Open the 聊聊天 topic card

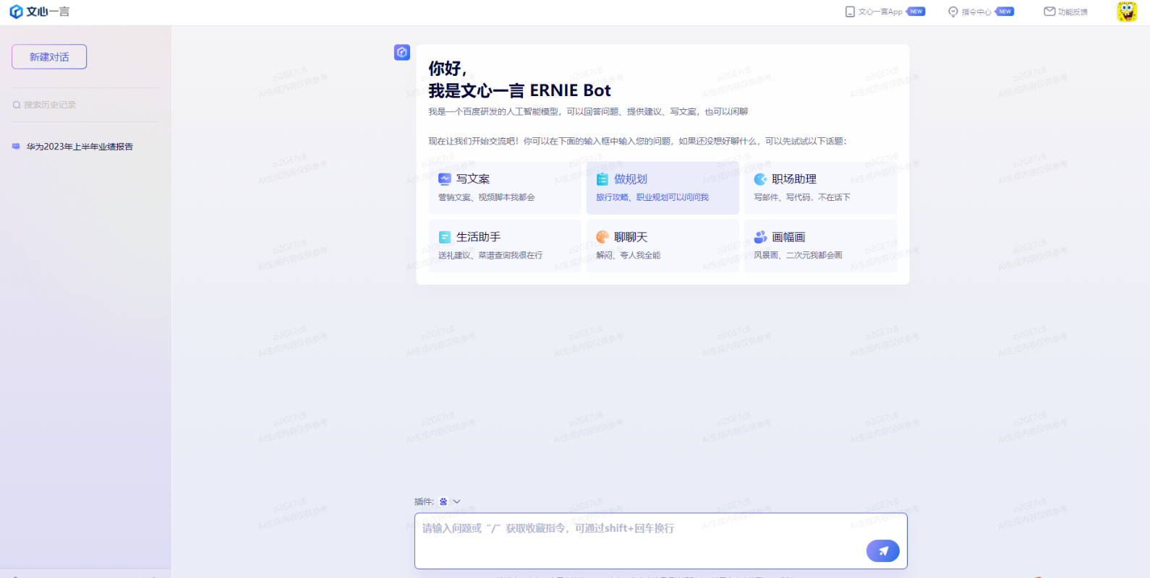(662, 246)
